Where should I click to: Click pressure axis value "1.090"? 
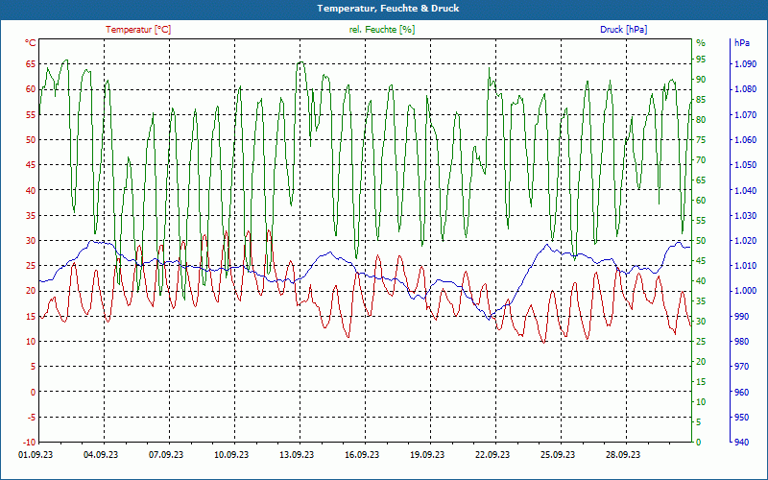tap(746, 63)
